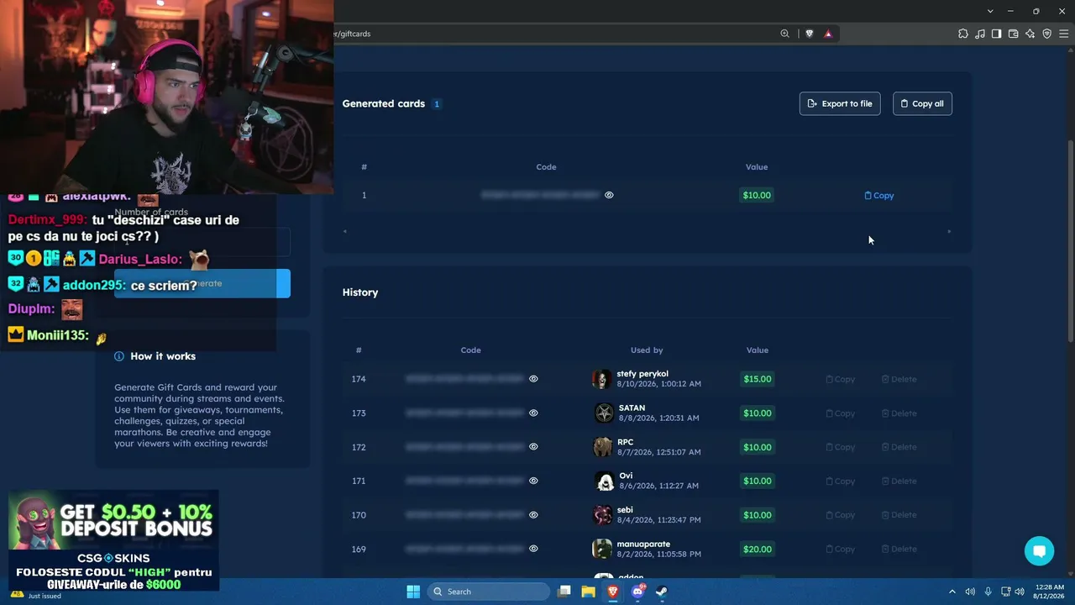Image resolution: width=1075 pixels, height=605 pixels.
Task: Unhide the code for history entry 170
Action: (533, 515)
